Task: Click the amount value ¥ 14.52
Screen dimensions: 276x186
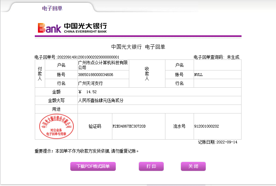Action: tap(88, 92)
